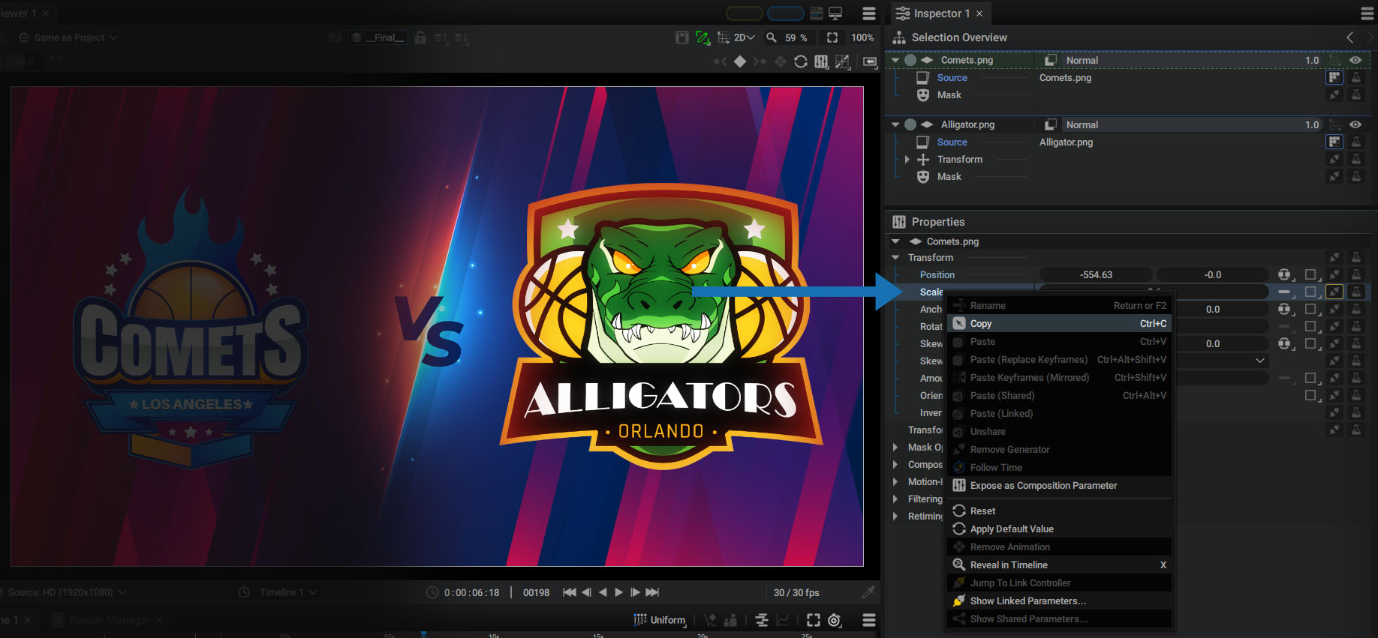Select Show Linked Parameters menu entry
The height and width of the screenshot is (638, 1378).
[x=1059, y=601]
